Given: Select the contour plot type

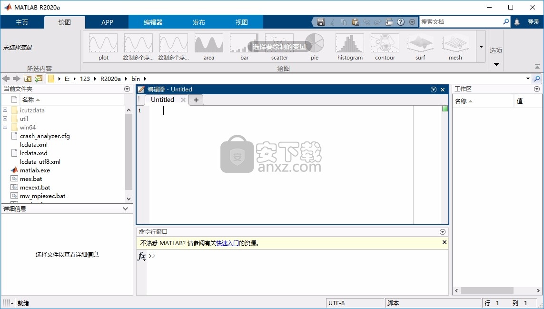Looking at the screenshot, I should tap(385, 47).
